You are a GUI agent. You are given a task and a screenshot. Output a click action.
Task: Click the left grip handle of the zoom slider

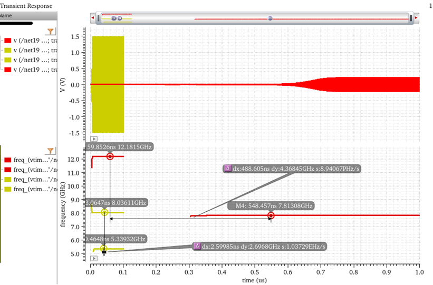coord(98,18)
